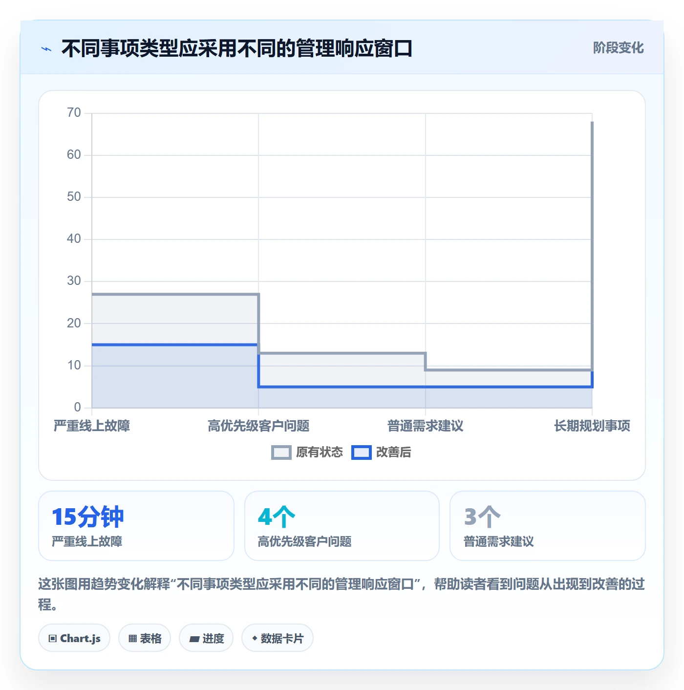The image size is (684, 690).
Task: Click x-axis label 长期规划事项
Action: pos(592,426)
